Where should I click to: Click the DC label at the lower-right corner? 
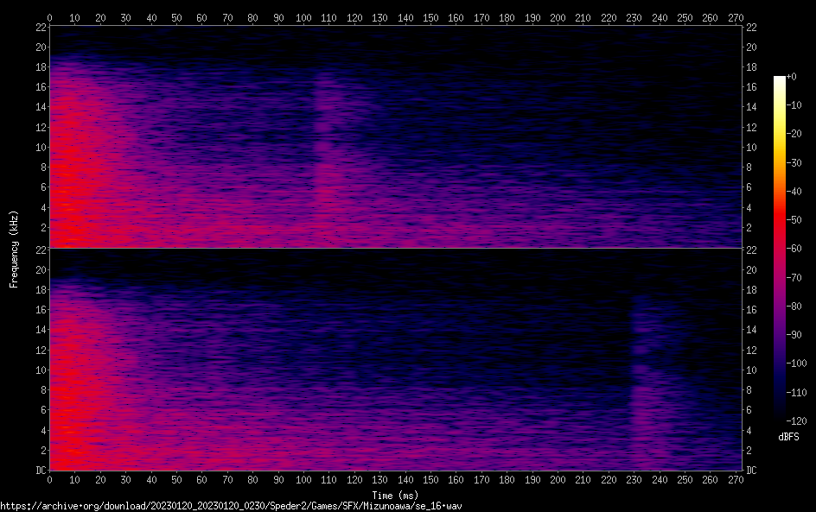(752, 471)
